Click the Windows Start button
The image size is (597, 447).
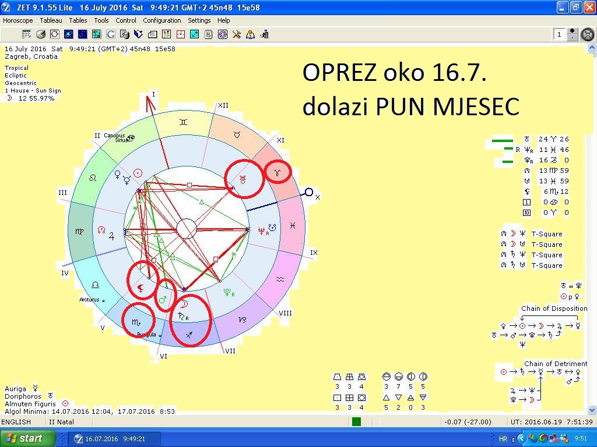pos(29,438)
